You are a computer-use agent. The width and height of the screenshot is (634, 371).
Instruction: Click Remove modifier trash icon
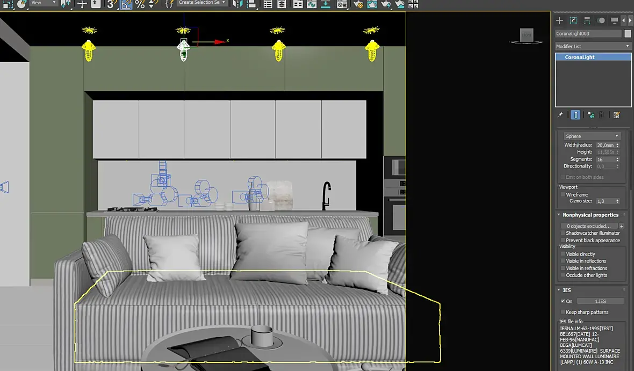click(602, 115)
